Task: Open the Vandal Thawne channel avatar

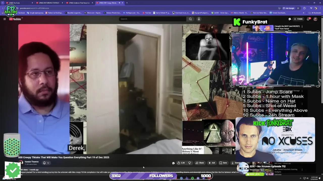Action: coord(21,163)
